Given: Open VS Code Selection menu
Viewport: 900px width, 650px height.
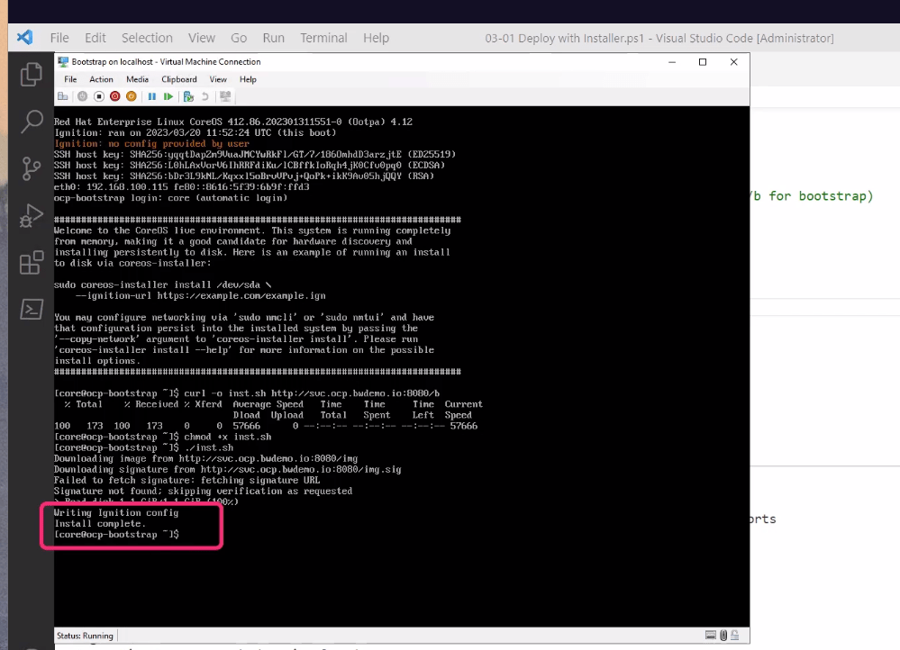Looking at the screenshot, I should [147, 38].
